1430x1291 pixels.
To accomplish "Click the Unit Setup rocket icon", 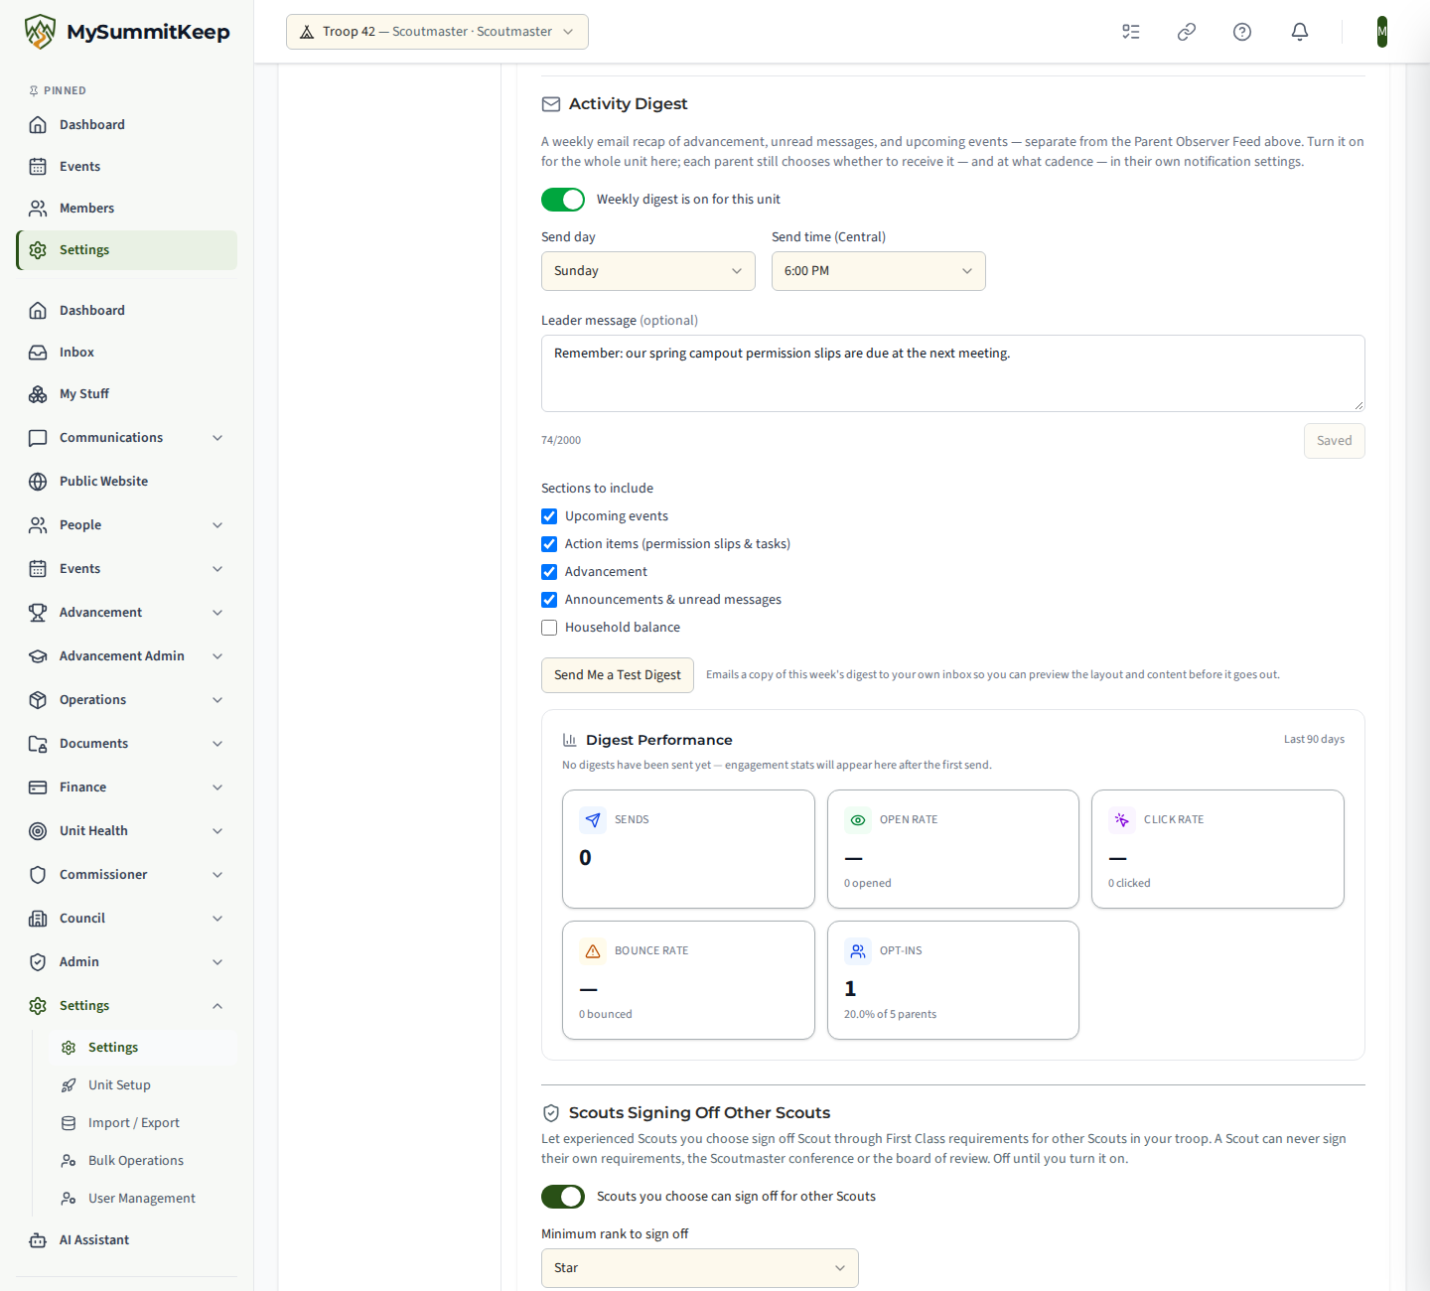I will click(69, 1085).
